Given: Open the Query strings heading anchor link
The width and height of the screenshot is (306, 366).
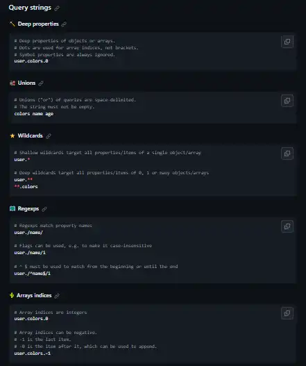Looking at the screenshot, I should 57,8.
